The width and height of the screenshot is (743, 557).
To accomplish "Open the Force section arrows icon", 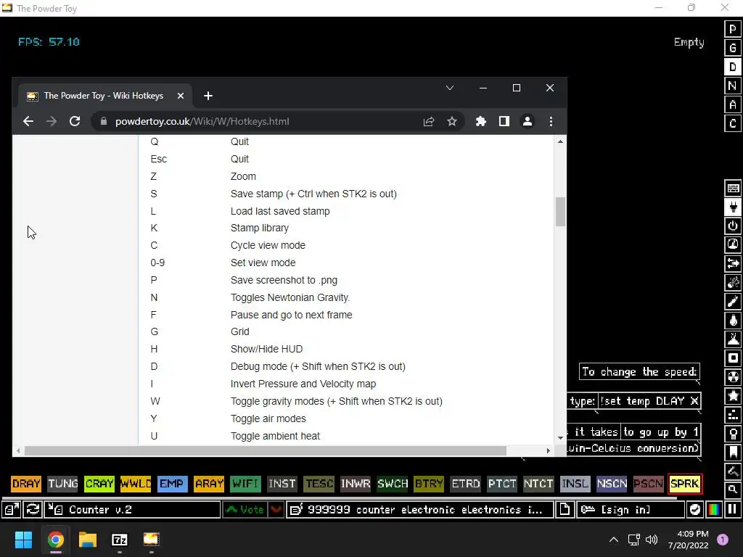I will pos(733,263).
